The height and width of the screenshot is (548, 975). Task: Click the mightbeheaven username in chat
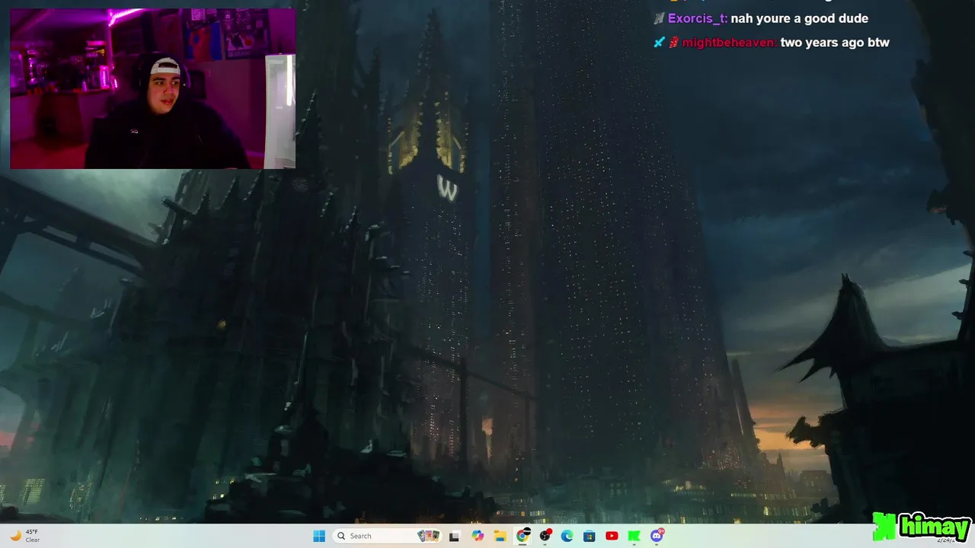(729, 43)
